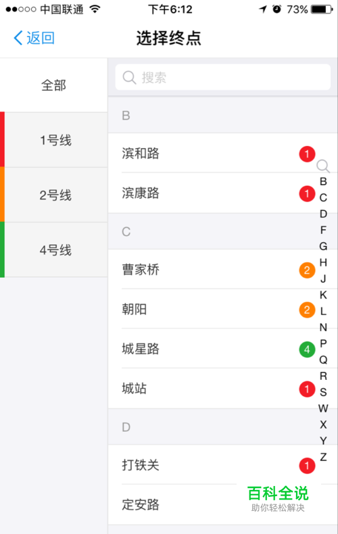Switch to the 2号线 line tab
The height and width of the screenshot is (534, 338).
54,195
